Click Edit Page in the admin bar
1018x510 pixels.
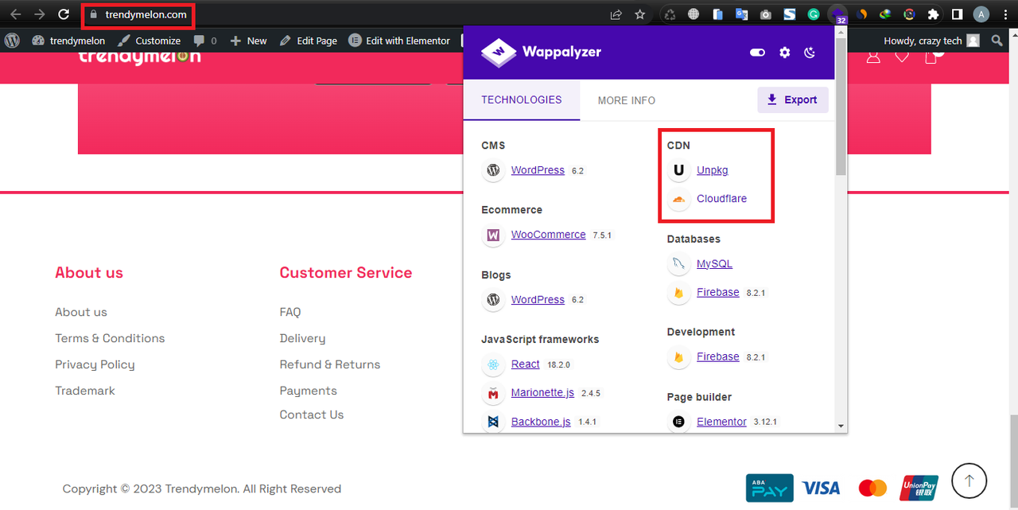pos(309,41)
